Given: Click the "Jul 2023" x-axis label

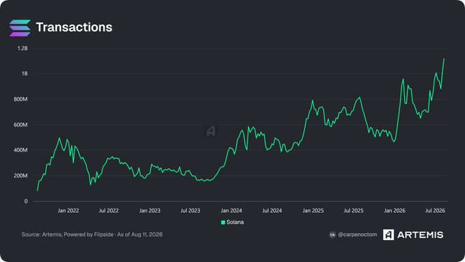Looking at the screenshot, I should pyautogui.click(x=190, y=211).
